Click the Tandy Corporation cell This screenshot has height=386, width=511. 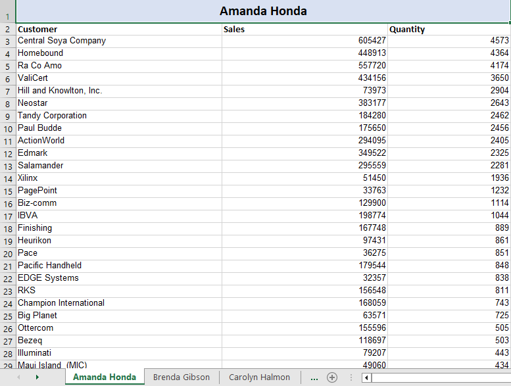(x=119, y=116)
